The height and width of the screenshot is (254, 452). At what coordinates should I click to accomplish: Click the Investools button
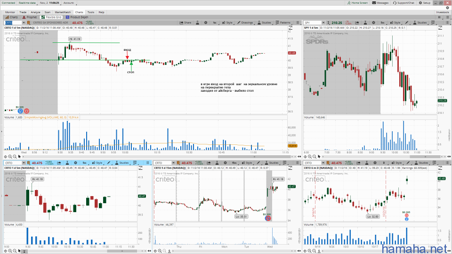click(x=443, y=12)
